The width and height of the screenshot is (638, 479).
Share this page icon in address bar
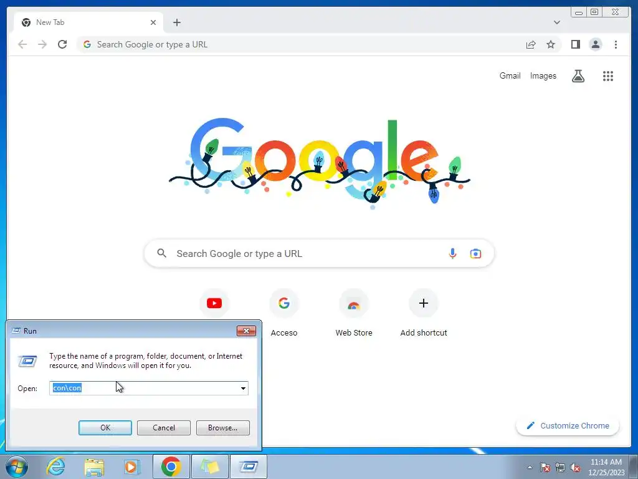(531, 44)
